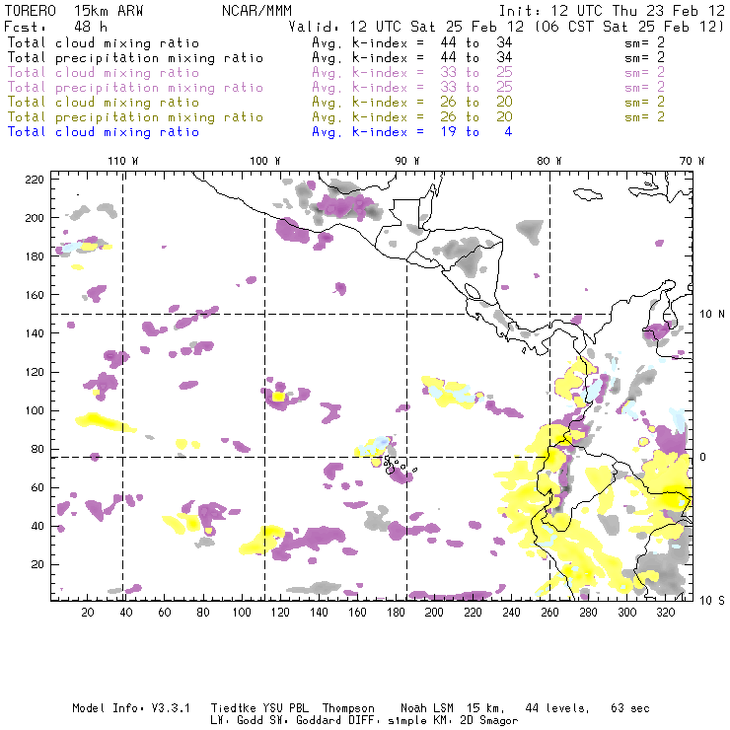Select the "Thompson" microphysics label
730x730 pixels.
(x=348, y=709)
